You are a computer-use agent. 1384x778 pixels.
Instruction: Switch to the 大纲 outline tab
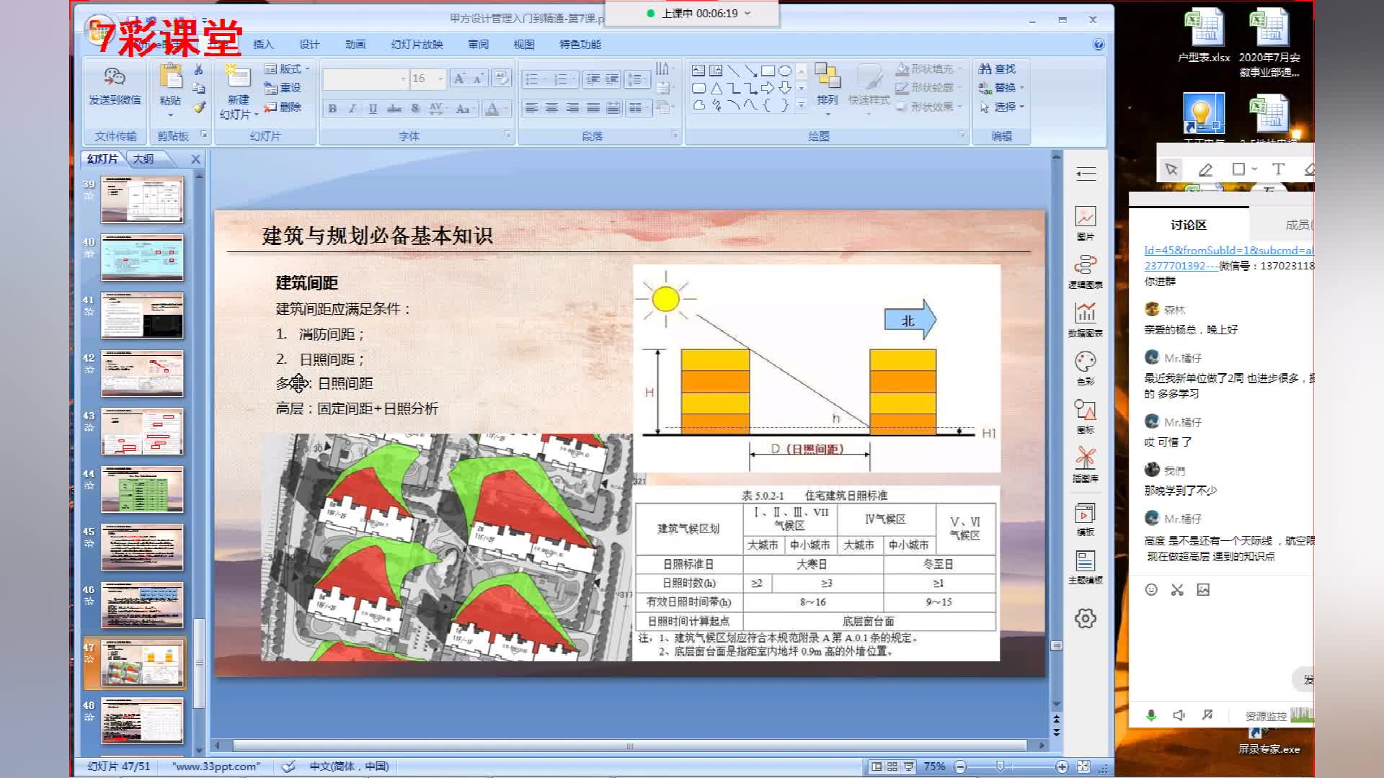(143, 158)
